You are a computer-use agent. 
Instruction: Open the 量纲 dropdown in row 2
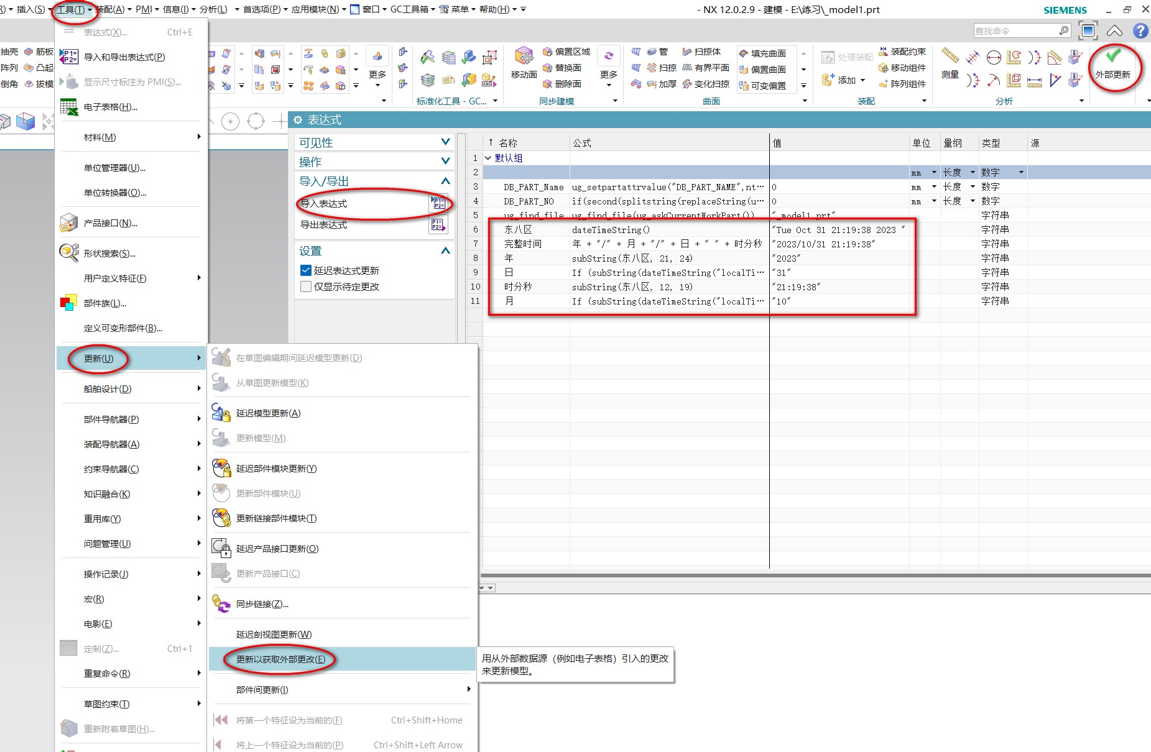973,172
